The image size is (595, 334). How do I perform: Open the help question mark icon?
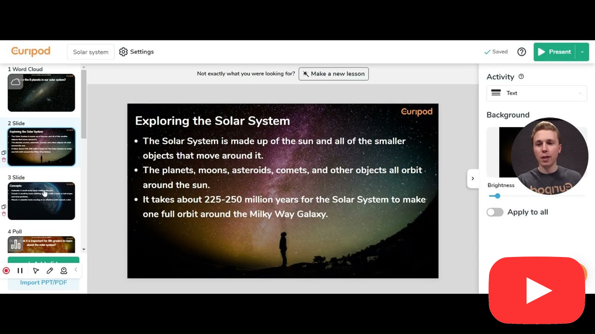tap(522, 52)
